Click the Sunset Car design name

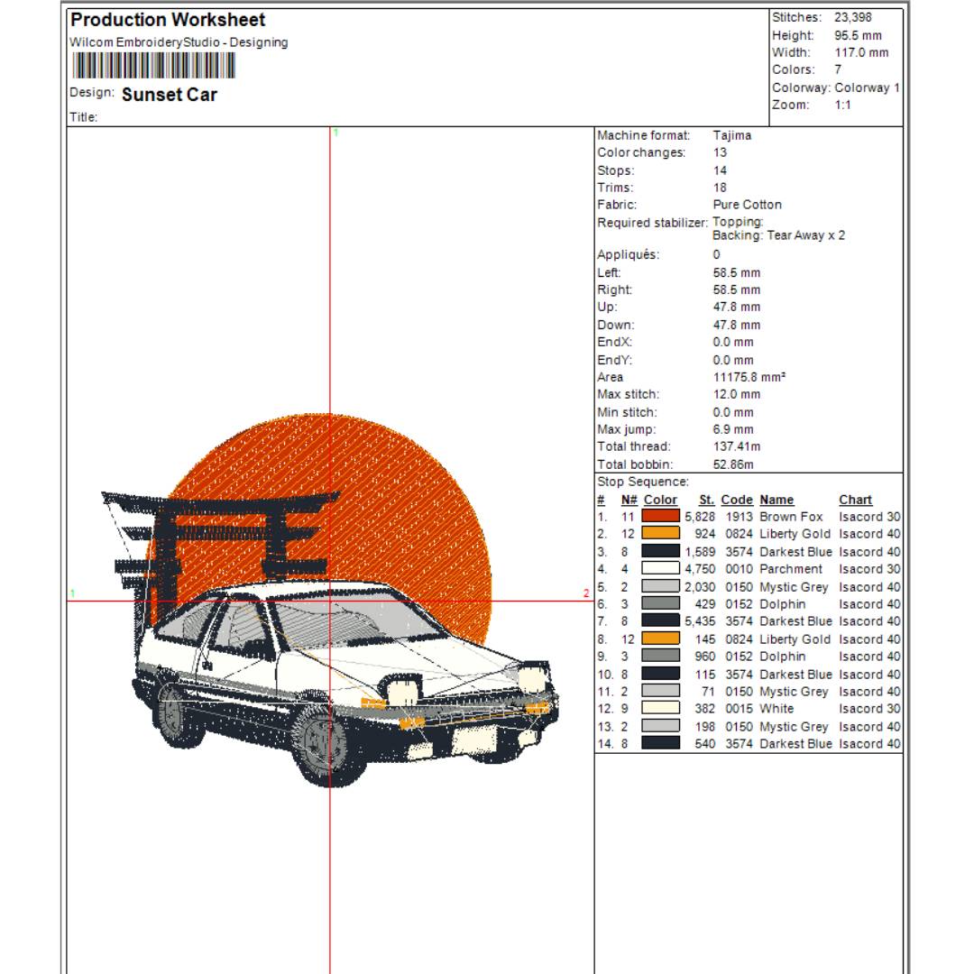click(170, 95)
